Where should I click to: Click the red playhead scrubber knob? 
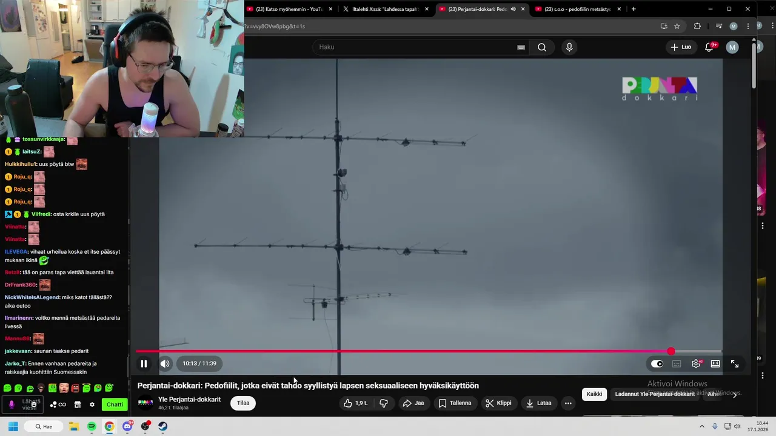click(671, 351)
